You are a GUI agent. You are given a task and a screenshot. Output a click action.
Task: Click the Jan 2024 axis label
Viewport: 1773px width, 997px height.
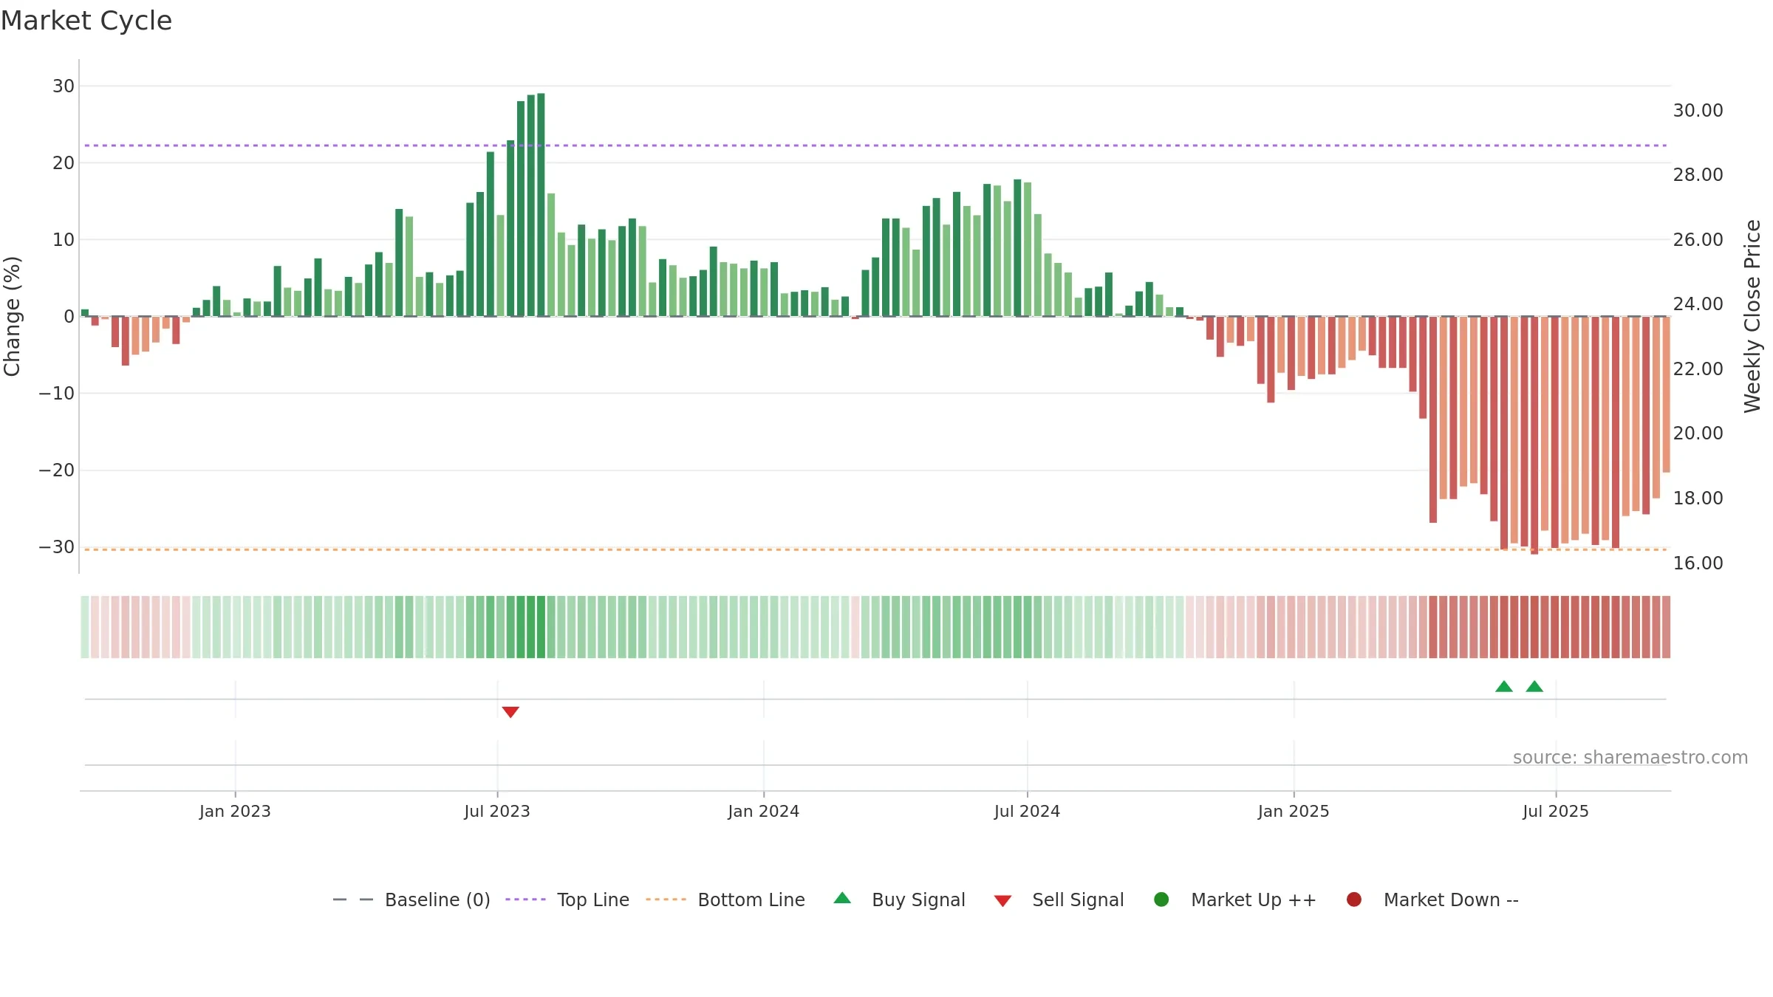763,811
